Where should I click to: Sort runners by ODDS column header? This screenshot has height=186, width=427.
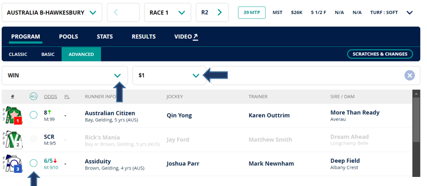point(50,96)
